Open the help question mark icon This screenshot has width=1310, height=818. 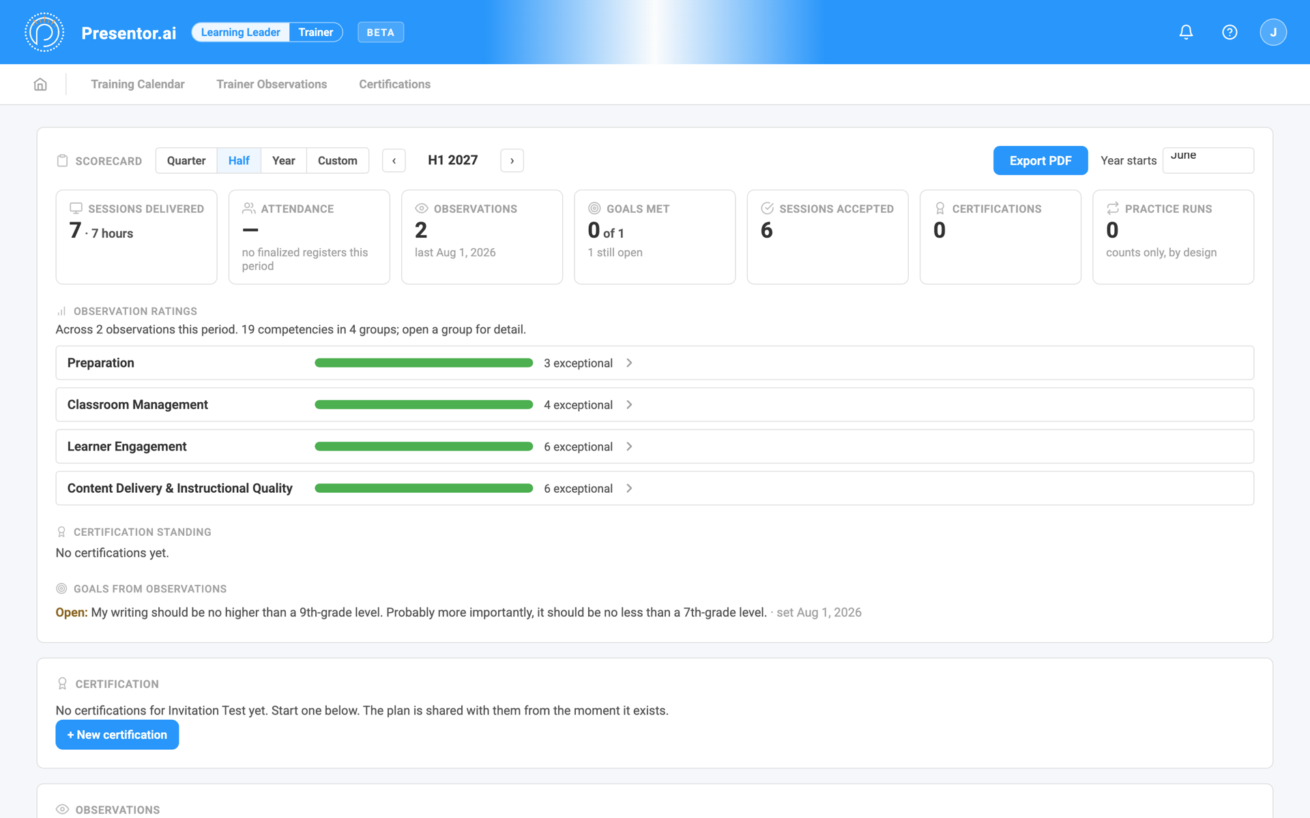click(1229, 32)
